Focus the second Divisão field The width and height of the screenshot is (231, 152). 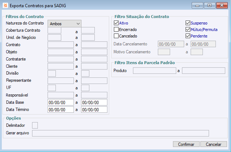85,73
